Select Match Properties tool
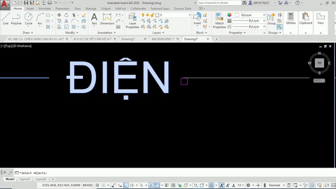Viewport: 336px width, 189px height. point(219,20)
